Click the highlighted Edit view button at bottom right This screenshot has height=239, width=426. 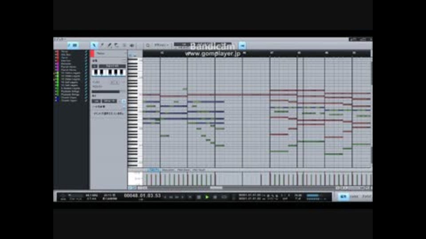[x=343, y=197]
